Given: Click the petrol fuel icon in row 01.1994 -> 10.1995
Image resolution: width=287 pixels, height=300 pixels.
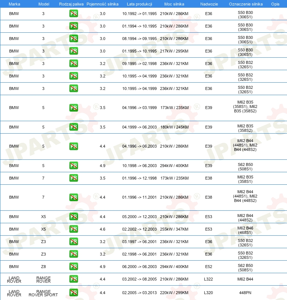Looking at the screenshot, I should click(74, 26).
